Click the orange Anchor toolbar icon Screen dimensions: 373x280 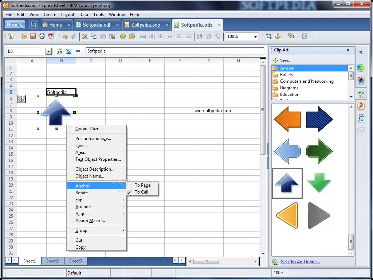278,36
